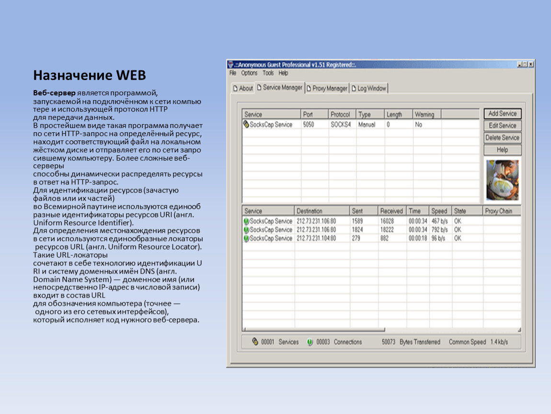551x414 pixels.
Task: Click the page icon on Log Window tab
Action: [354, 88]
